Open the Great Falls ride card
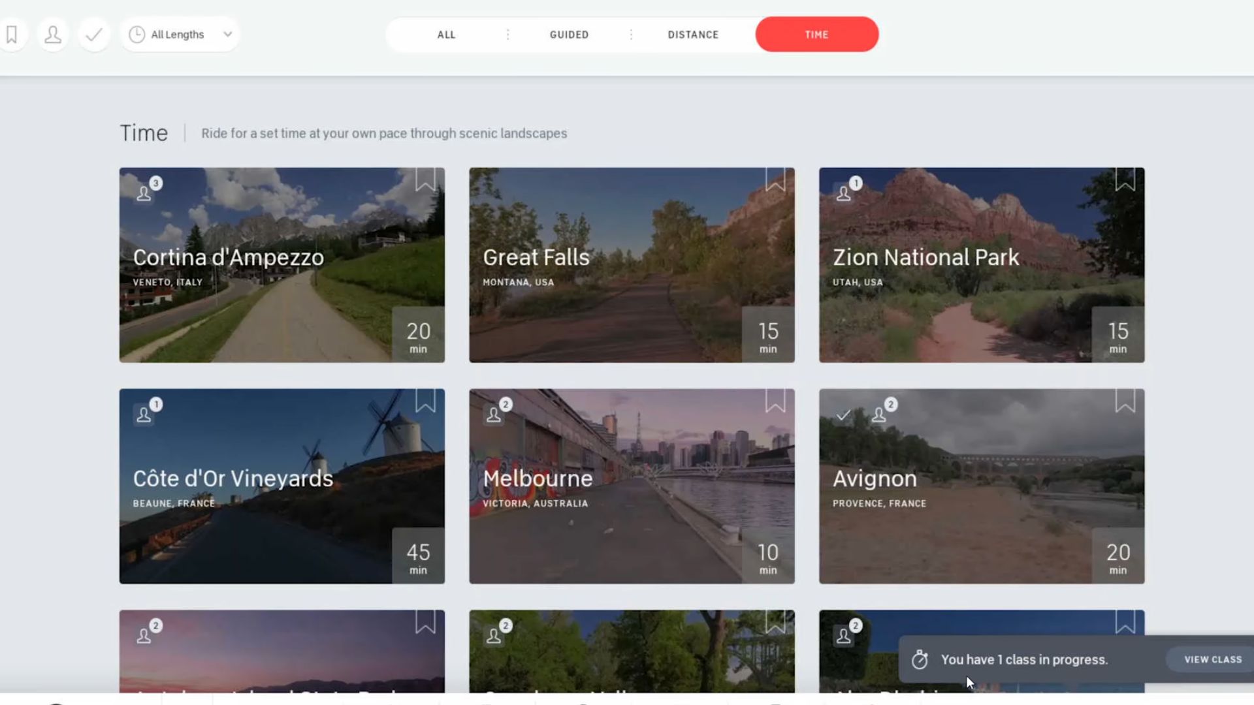The image size is (1254, 705). coord(632,265)
